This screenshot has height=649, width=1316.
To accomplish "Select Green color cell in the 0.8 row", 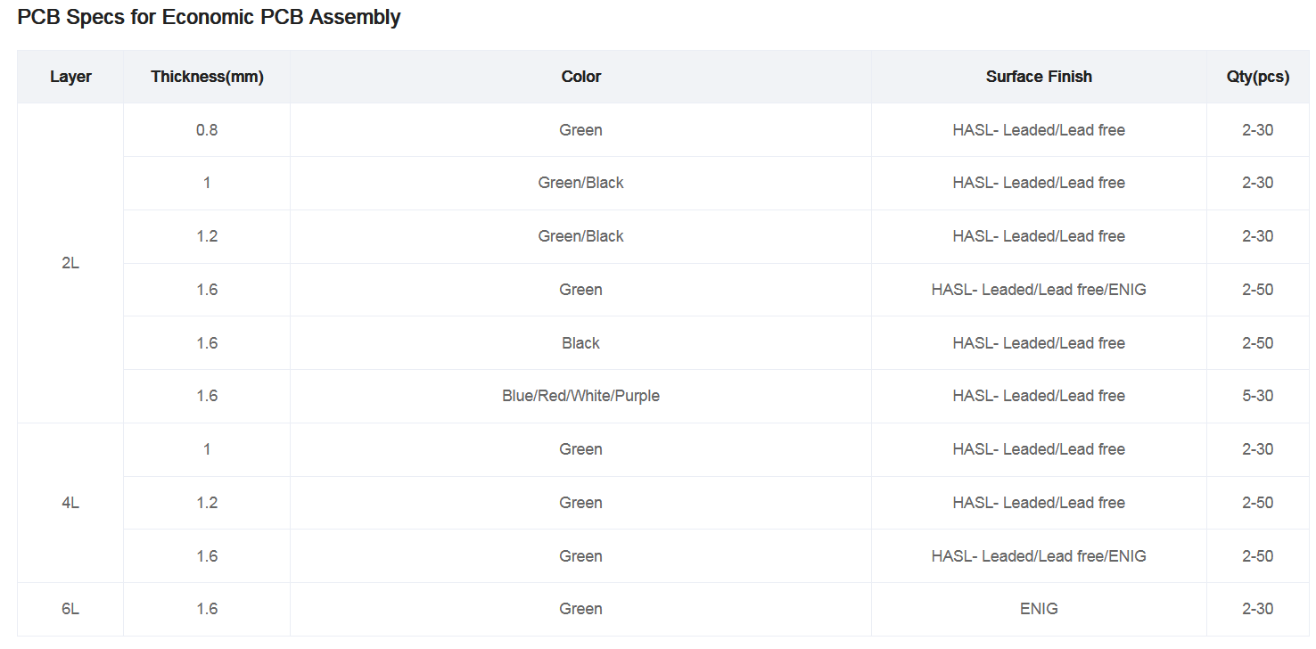I will [x=580, y=130].
